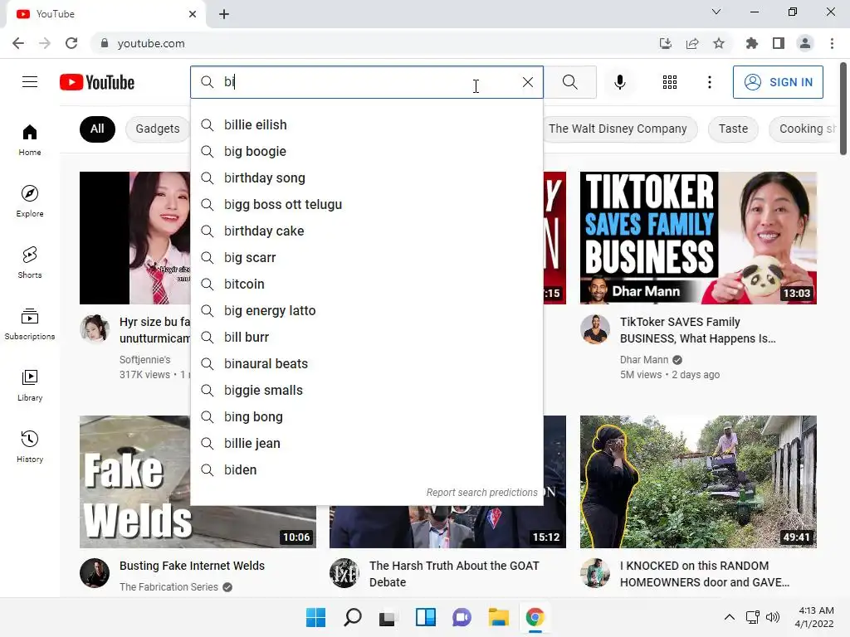Choose the 'billie eilish' suggestion
This screenshot has height=637, width=850.
tap(366, 124)
